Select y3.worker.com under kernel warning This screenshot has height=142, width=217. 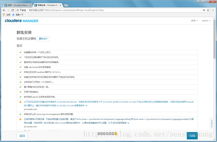click(31, 109)
